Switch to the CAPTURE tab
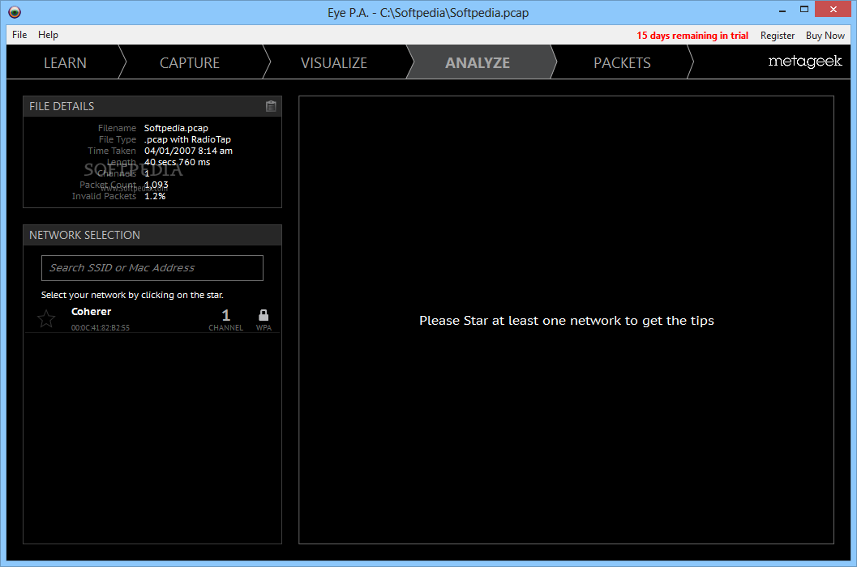Viewport: 857px width, 567px height. [x=190, y=63]
